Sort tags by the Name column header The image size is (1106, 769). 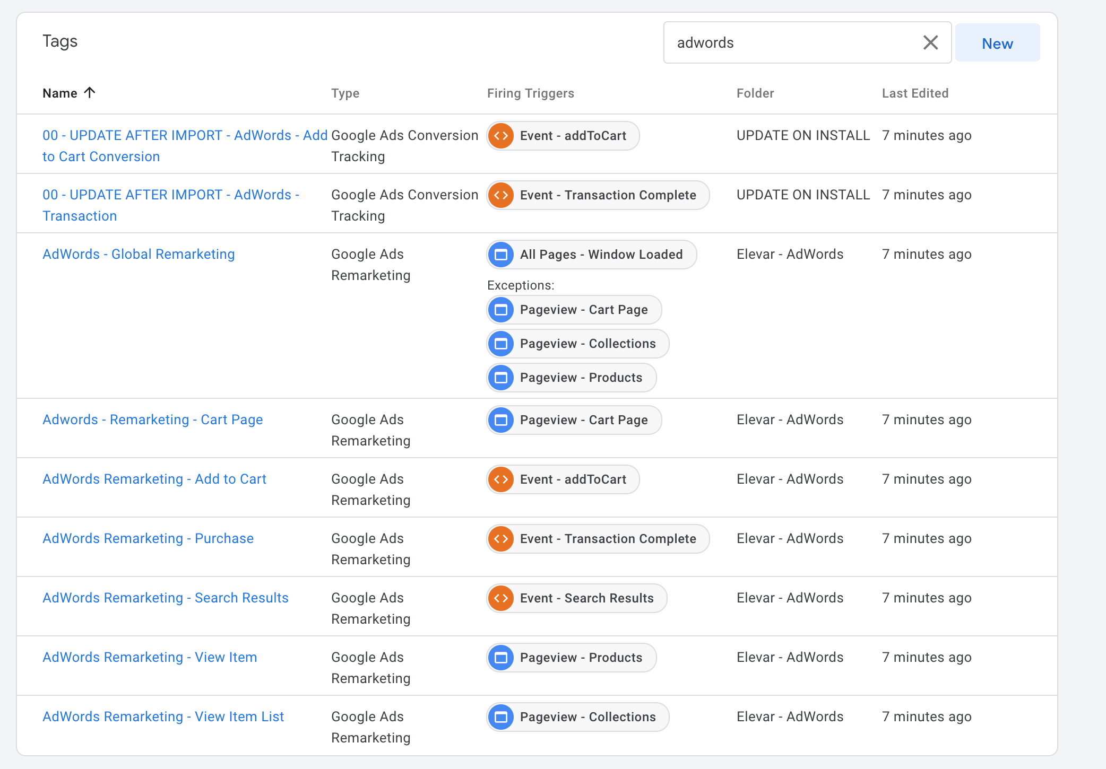(x=60, y=93)
